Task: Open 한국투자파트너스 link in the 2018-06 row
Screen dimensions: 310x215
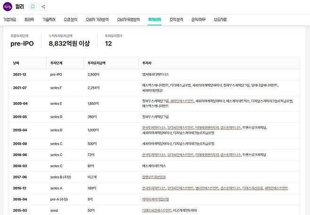Action: click(154, 155)
